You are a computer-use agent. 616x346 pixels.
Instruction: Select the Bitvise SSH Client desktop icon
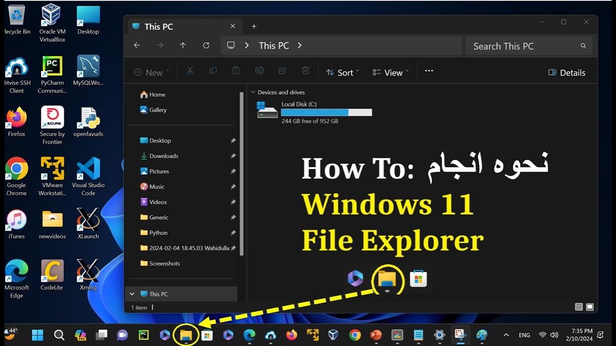pyautogui.click(x=17, y=75)
